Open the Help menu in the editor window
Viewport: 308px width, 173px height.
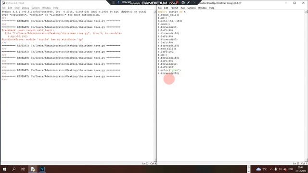(212, 8)
